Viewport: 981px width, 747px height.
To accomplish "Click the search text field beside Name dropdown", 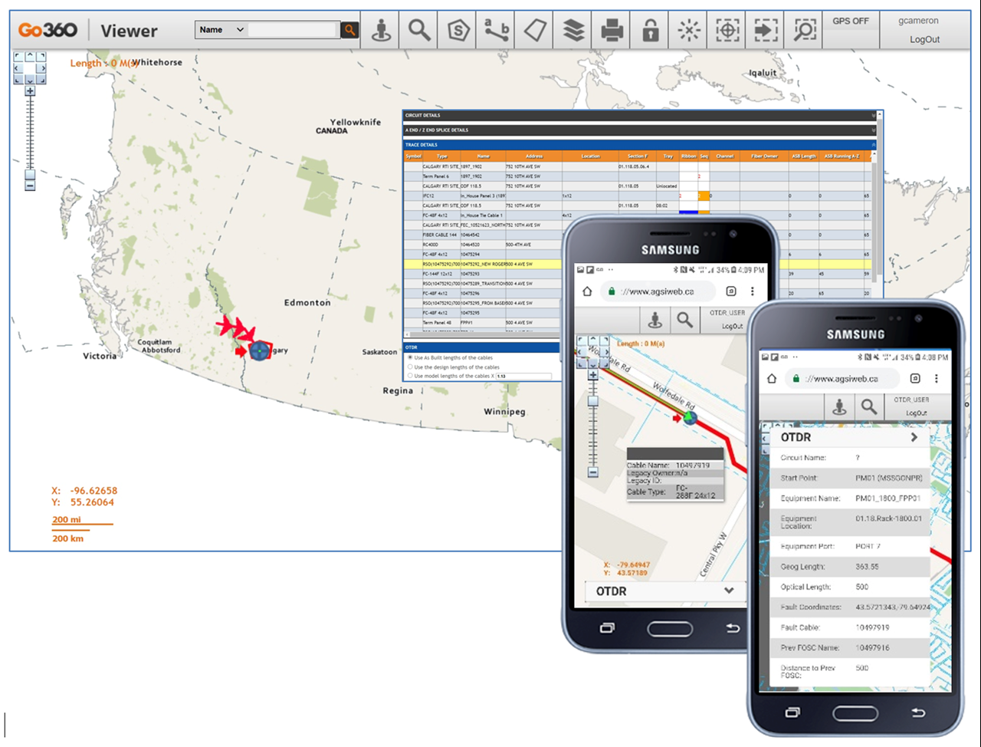I will click(x=294, y=30).
